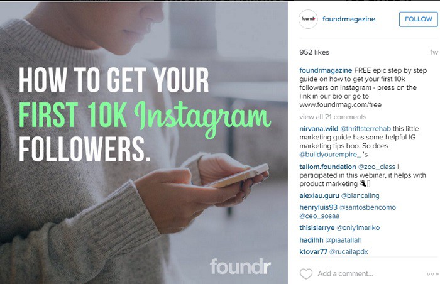This screenshot has height=284, width=440.
Task: Click the foundr profile avatar
Action: tap(308, 19)
